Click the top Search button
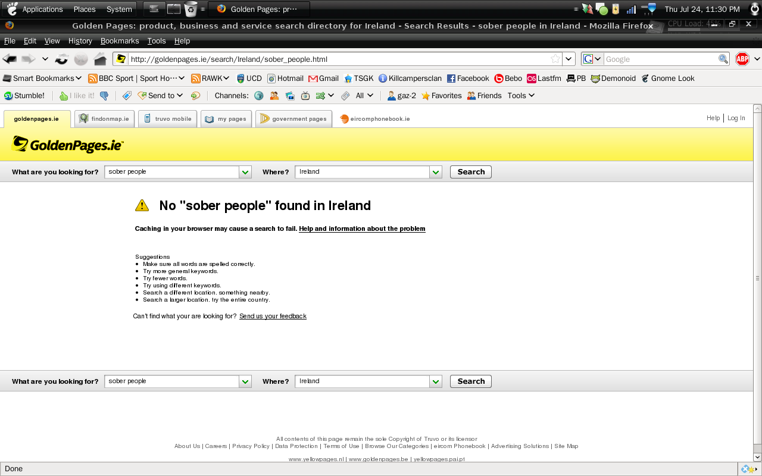Viewport: 762px width, 476px height. point(470,172)
